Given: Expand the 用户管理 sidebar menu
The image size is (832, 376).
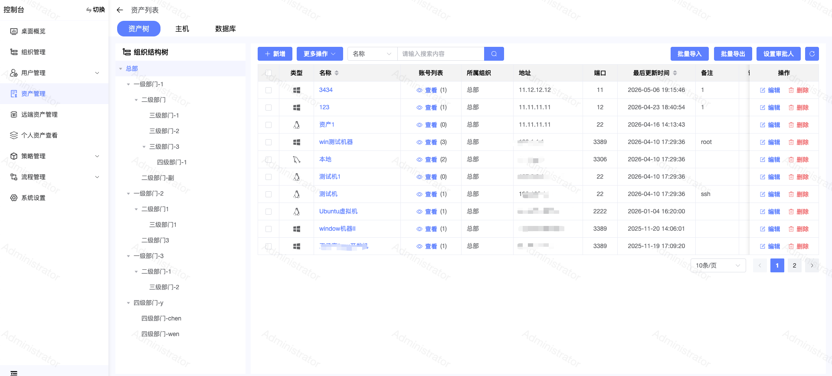Looking at the screenshot, I should 54,73.
